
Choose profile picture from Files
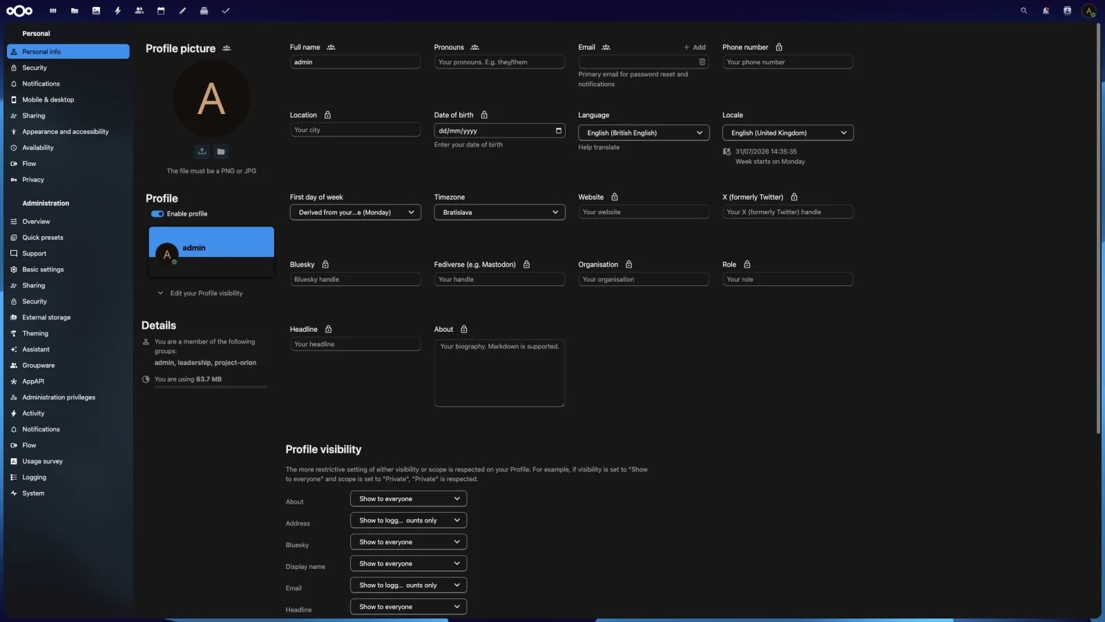(221, 151)
